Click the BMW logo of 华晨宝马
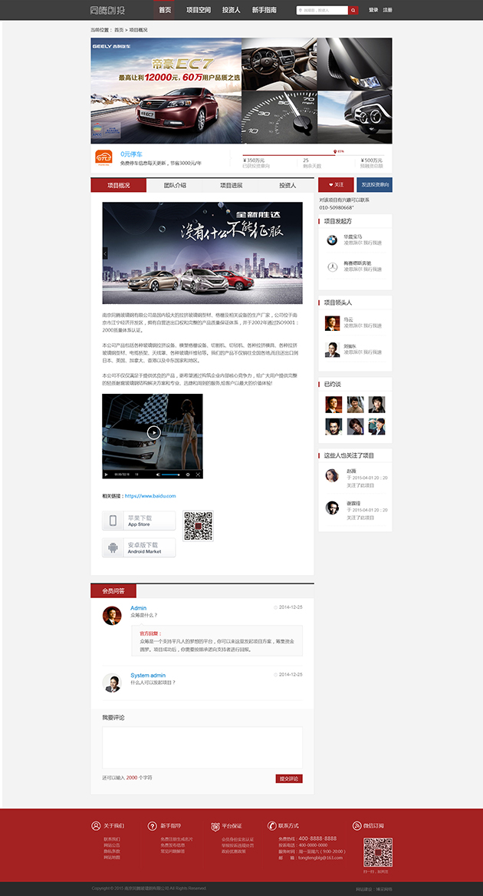Viewport: 483px width, 896px height. (332, 240)
